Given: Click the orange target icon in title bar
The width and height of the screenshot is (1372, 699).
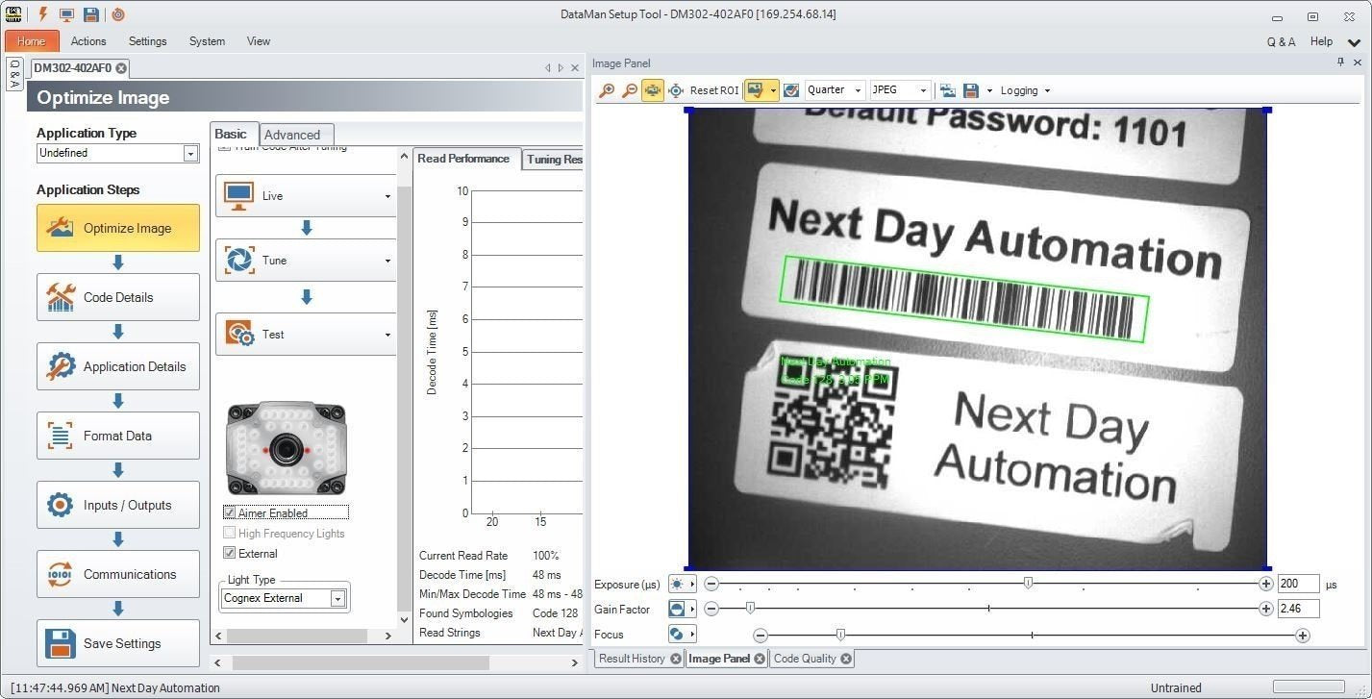Looking at the screenshot, I should click(118, 14).
